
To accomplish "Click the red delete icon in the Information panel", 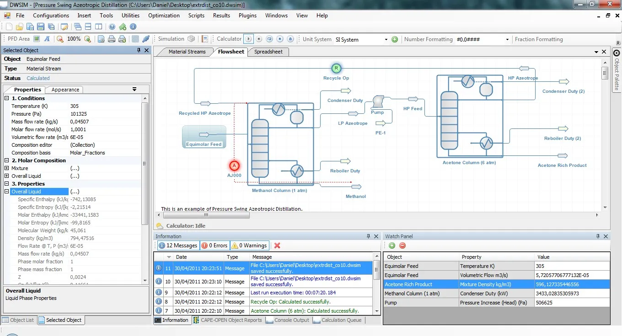I will pyautogui.click(x=277, y=245).
